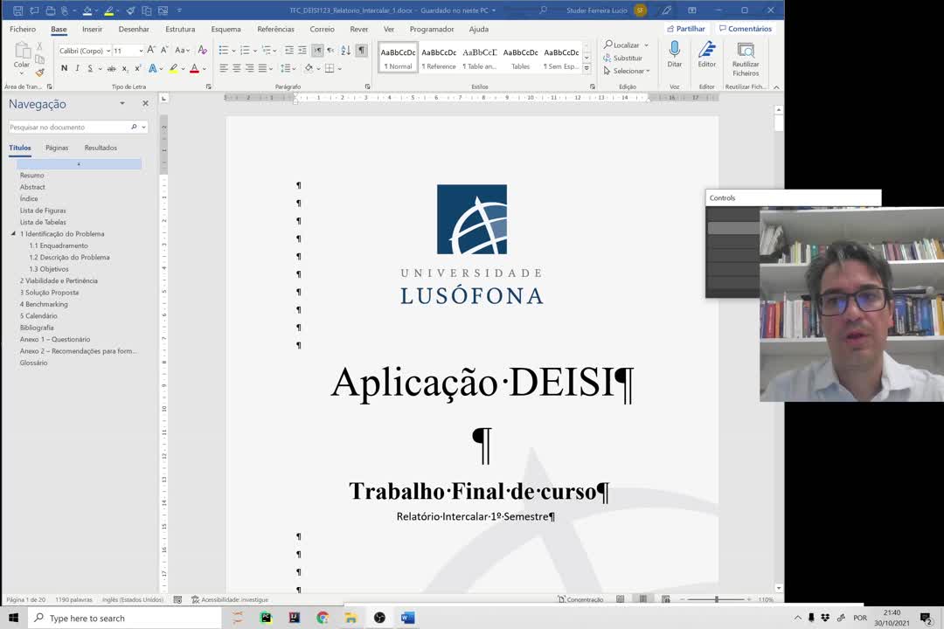
Task: Expand the bullet list options arrow
Action: 233,51
